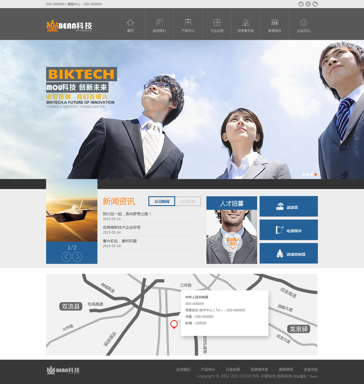Open the 滤波器 filter product button

[288, 207]
